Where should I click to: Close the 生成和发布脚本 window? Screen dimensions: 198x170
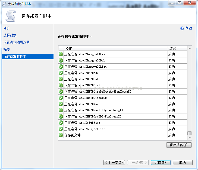tap(189, 3)
